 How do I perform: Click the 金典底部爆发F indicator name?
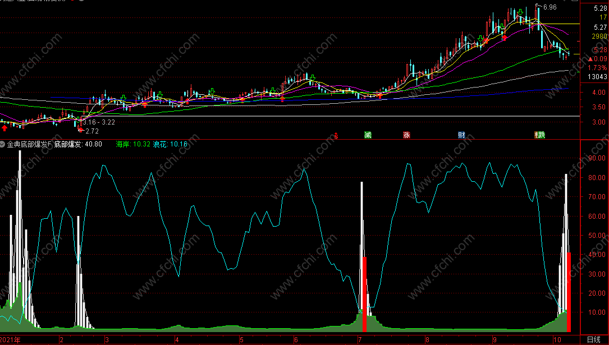tap(29, 144)
